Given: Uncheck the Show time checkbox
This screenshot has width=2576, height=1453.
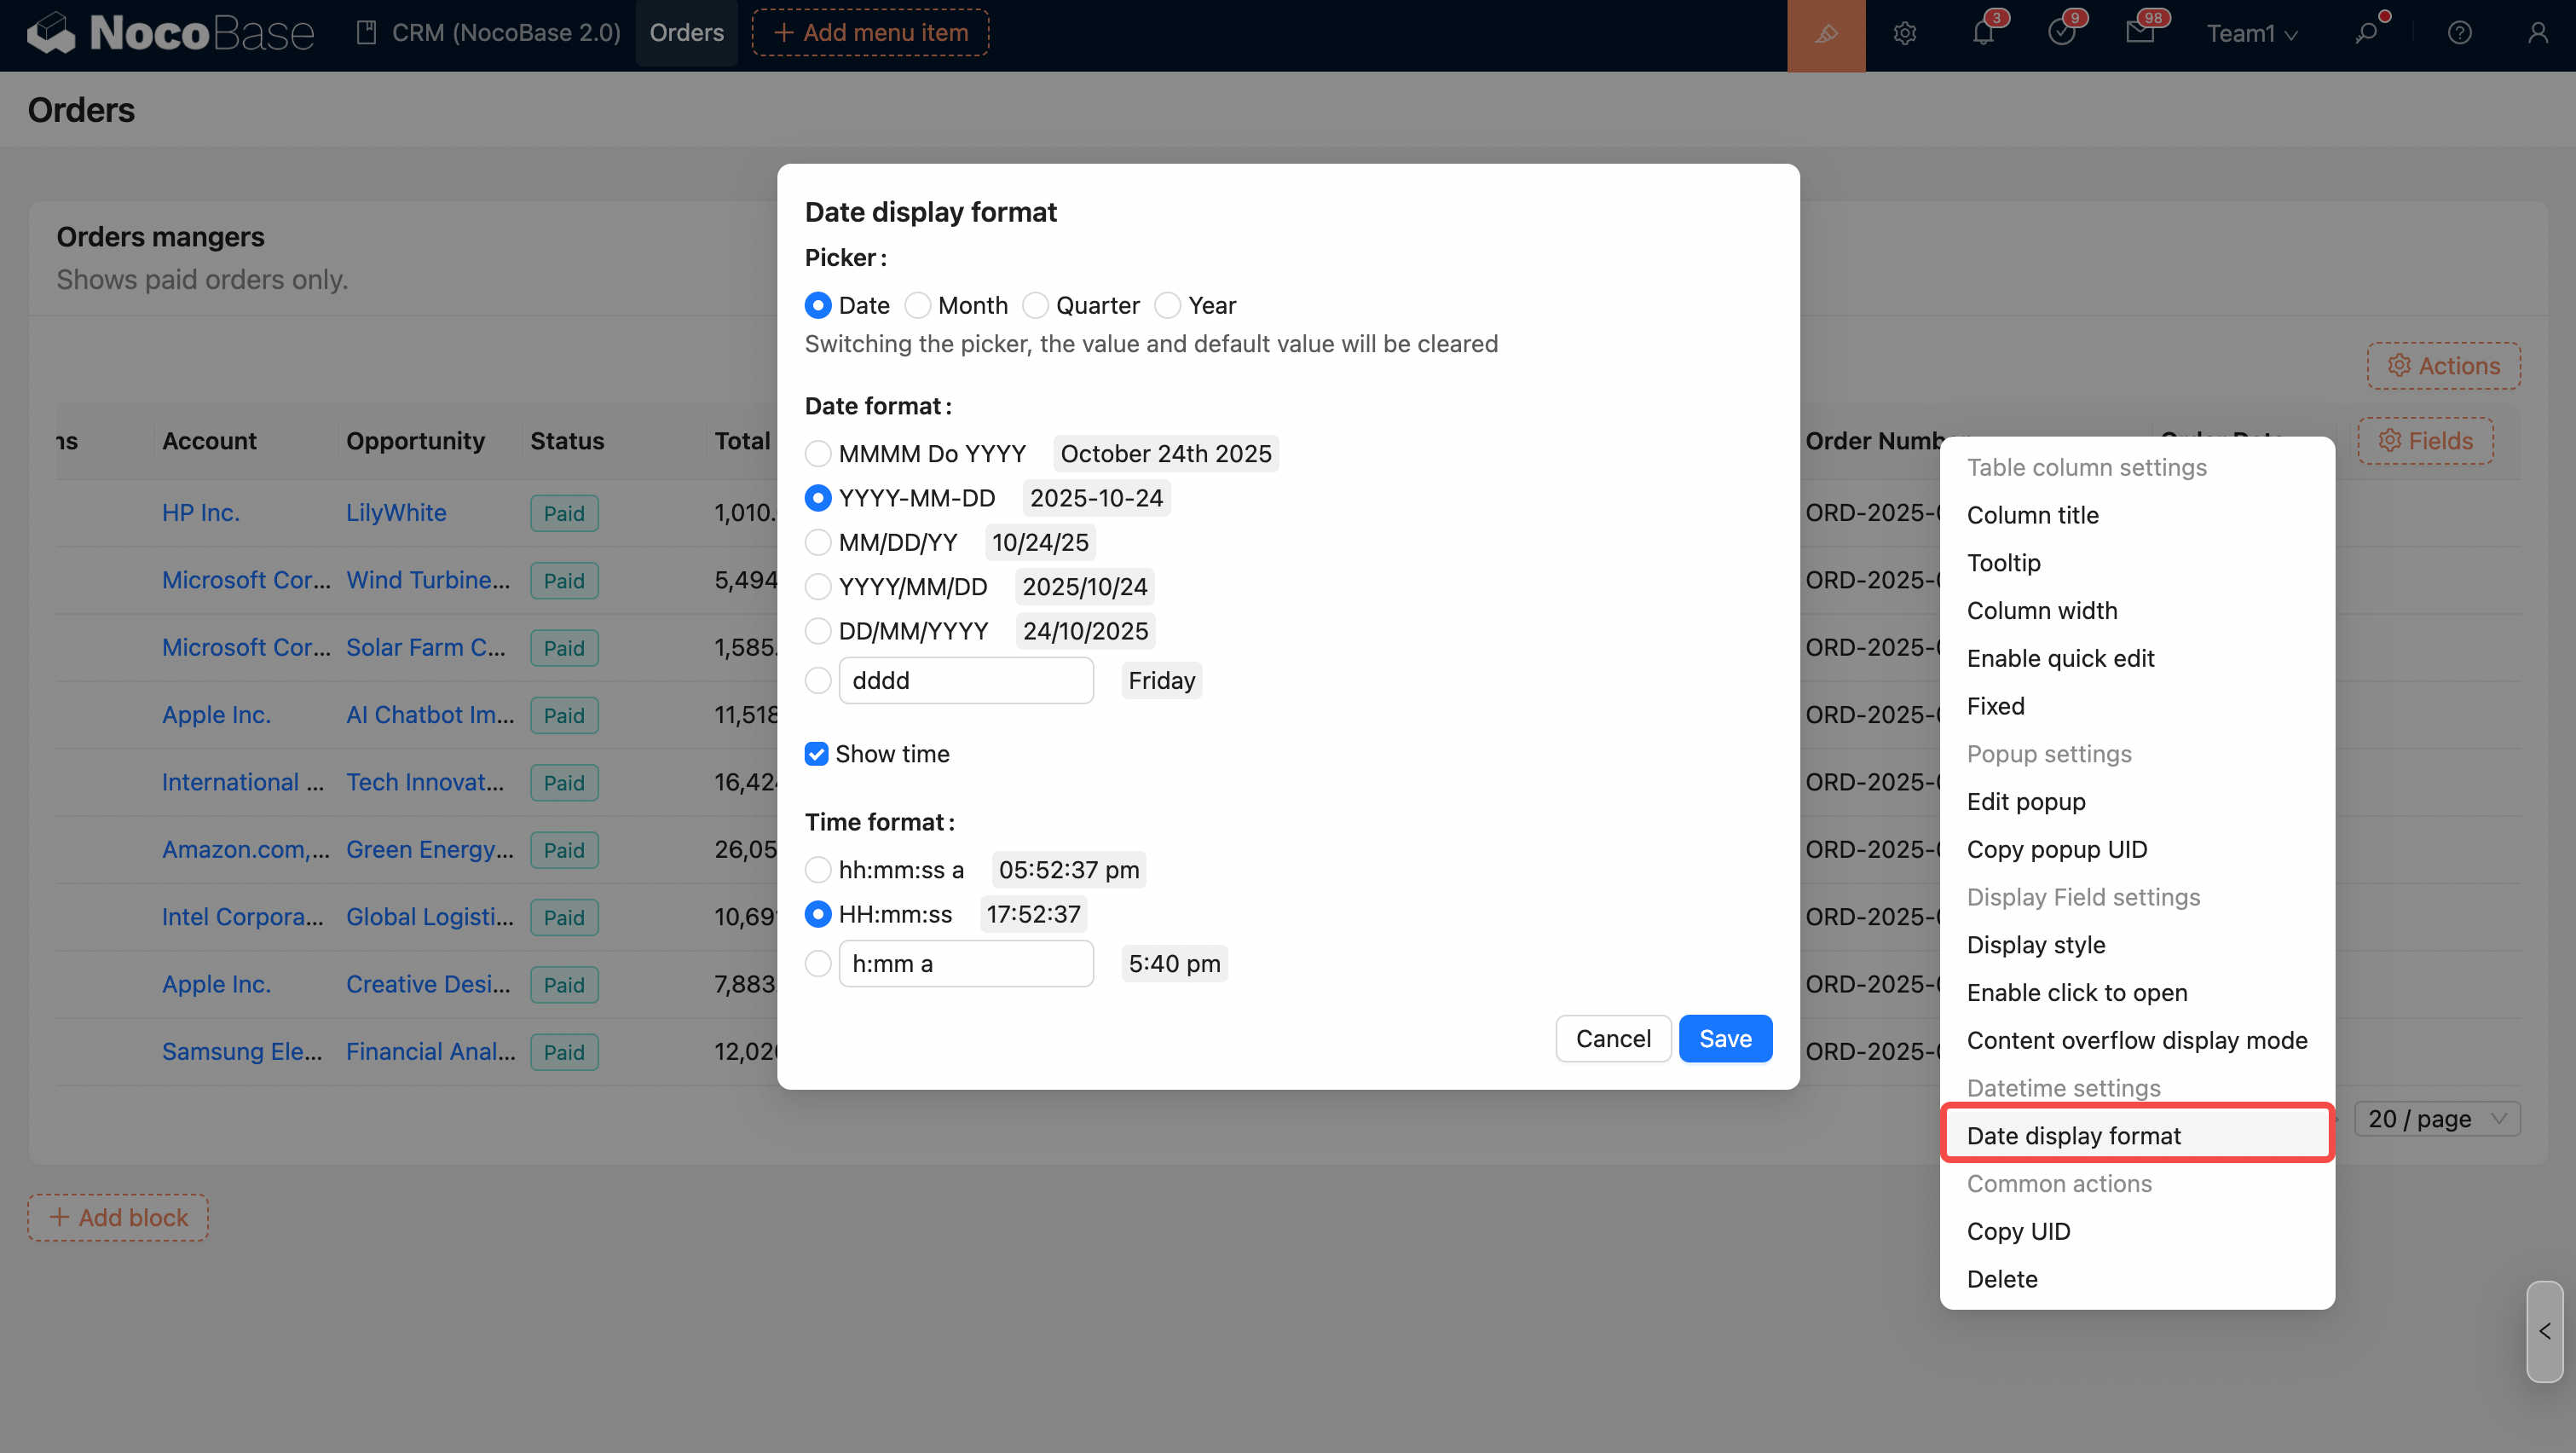Looking at the screenshot, I should pyautogui.click(x=817, y=754).
